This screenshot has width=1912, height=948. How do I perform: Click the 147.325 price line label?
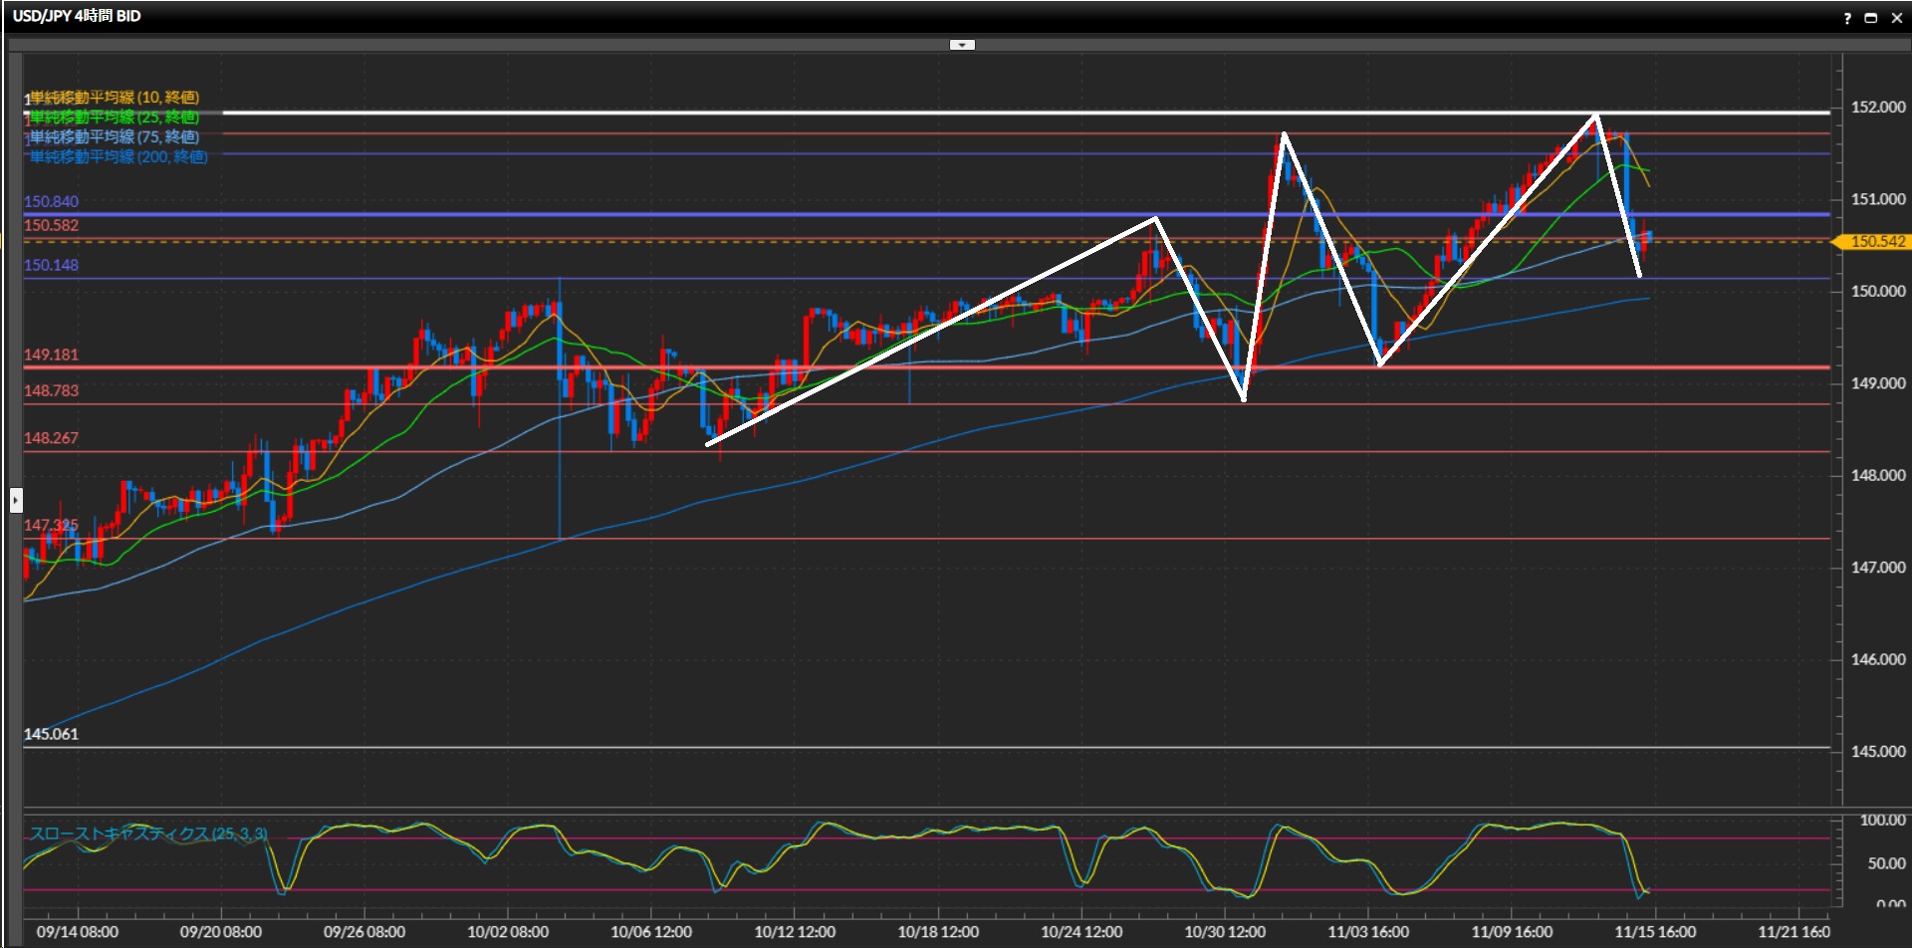[51, 526]
